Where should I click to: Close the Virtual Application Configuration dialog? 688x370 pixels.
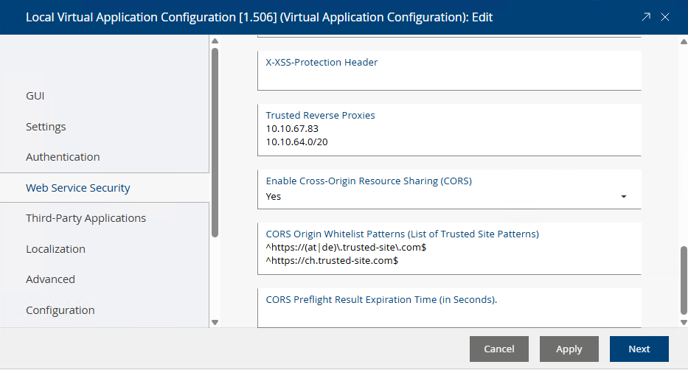665,17
